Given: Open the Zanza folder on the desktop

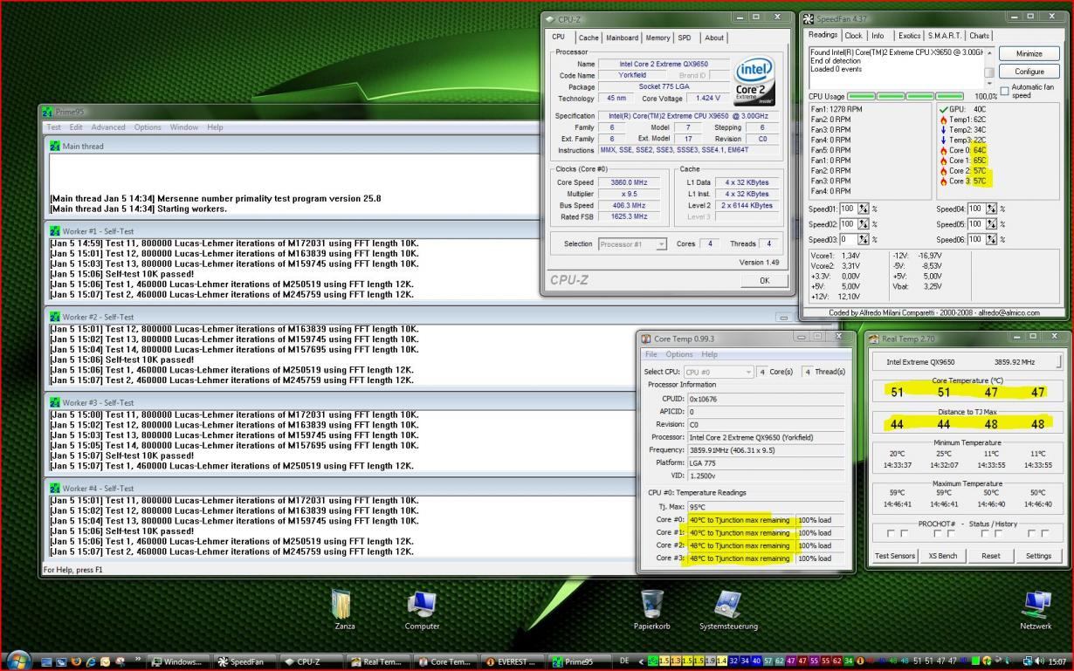Looking at the screenshot, I should [x=344, y=609].
